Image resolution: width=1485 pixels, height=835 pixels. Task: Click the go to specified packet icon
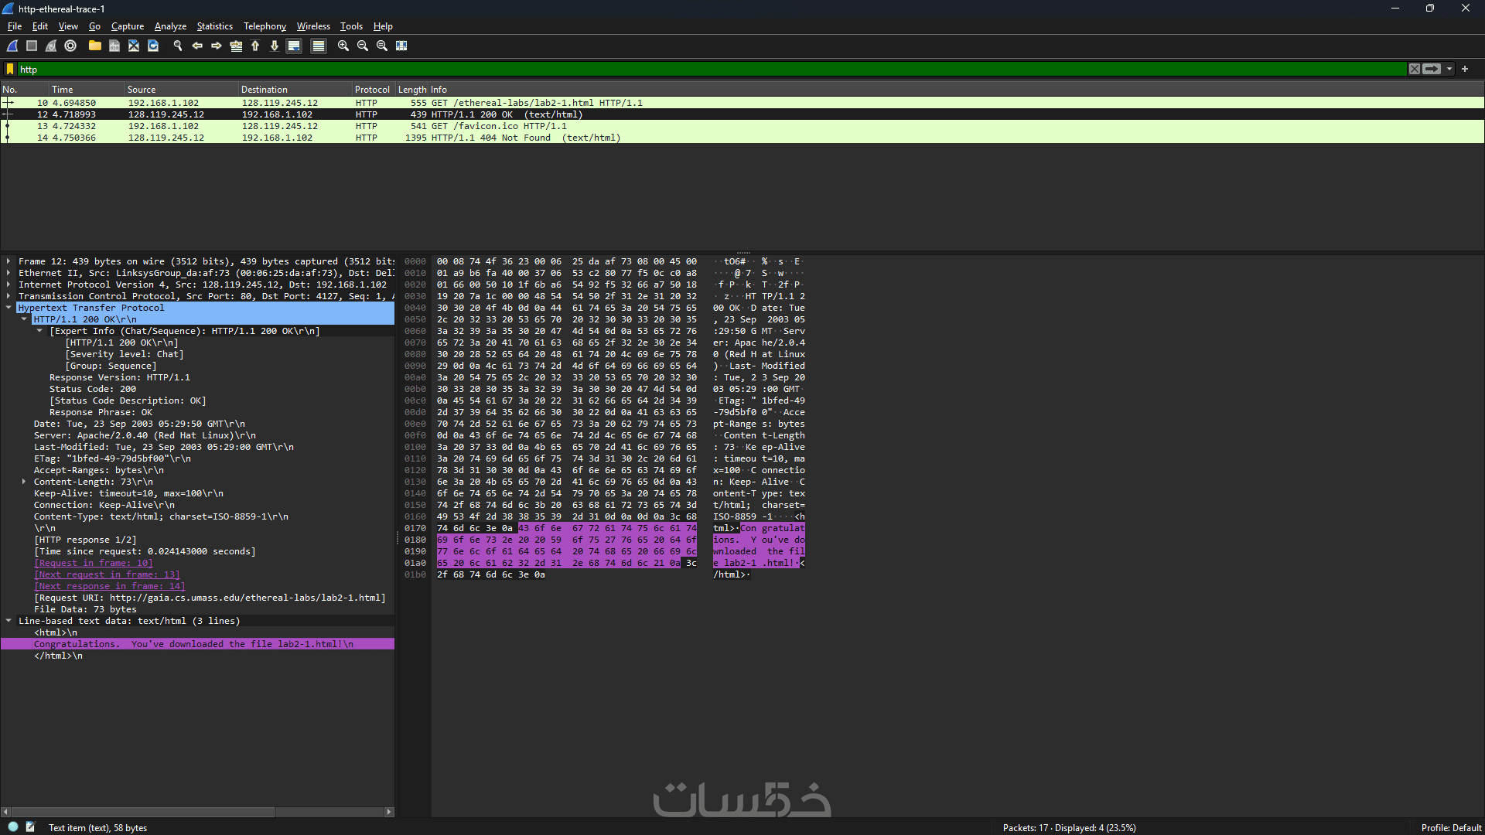tap(236, 46)
